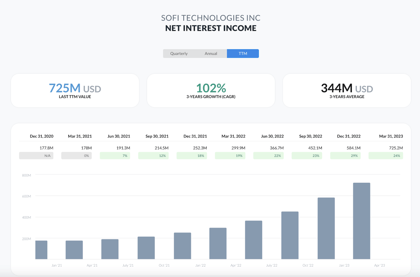Screen dimensions: 420x277
Task: Click the Sep 30, 2022 column header
Action: click(311, 136)
